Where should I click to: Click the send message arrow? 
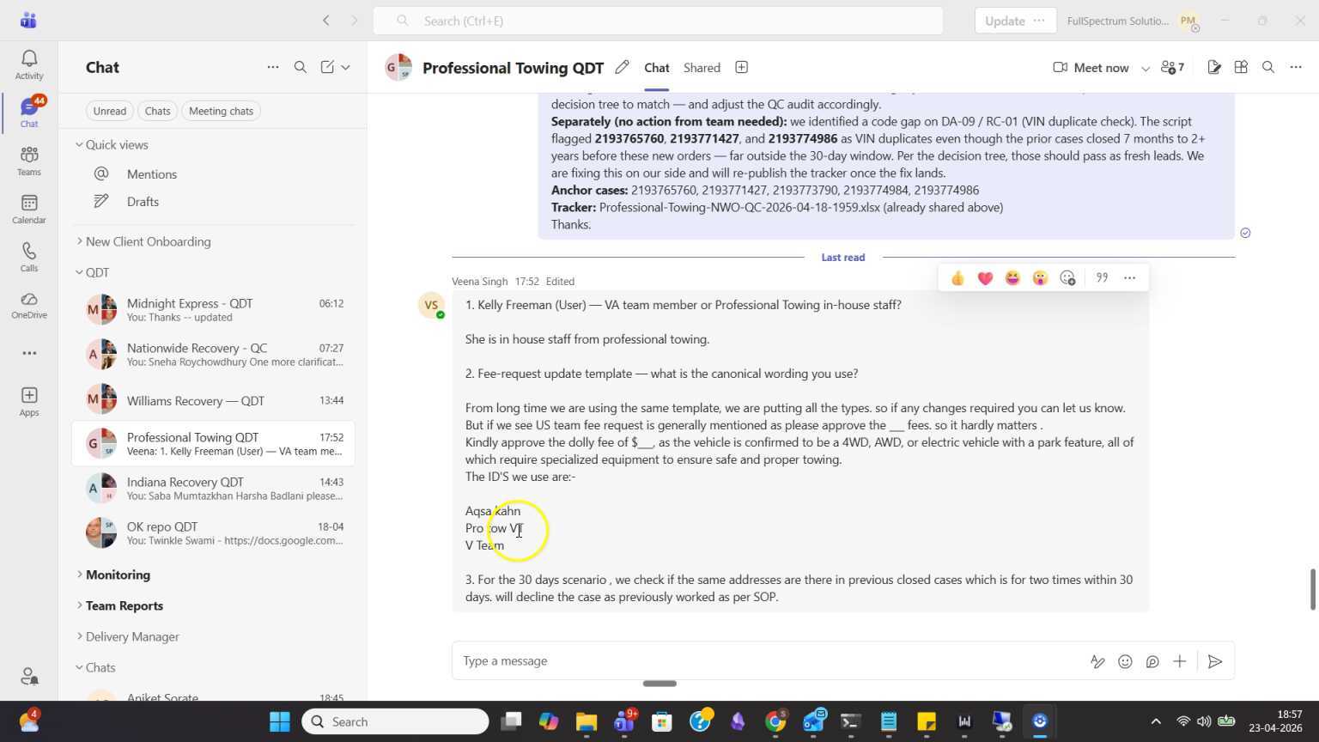(x=1214, y=661)
